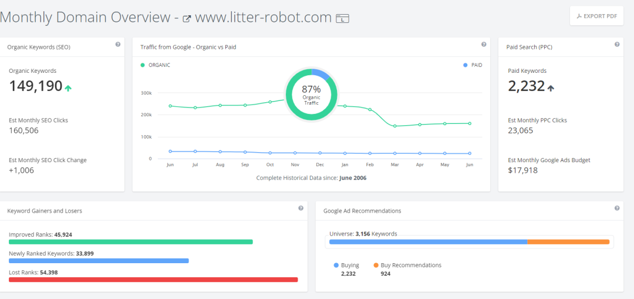Screen dimensions: 634x299
Task: Click the blue Newly Ranked Keywords bar
Action: click(x=99, y=261)
